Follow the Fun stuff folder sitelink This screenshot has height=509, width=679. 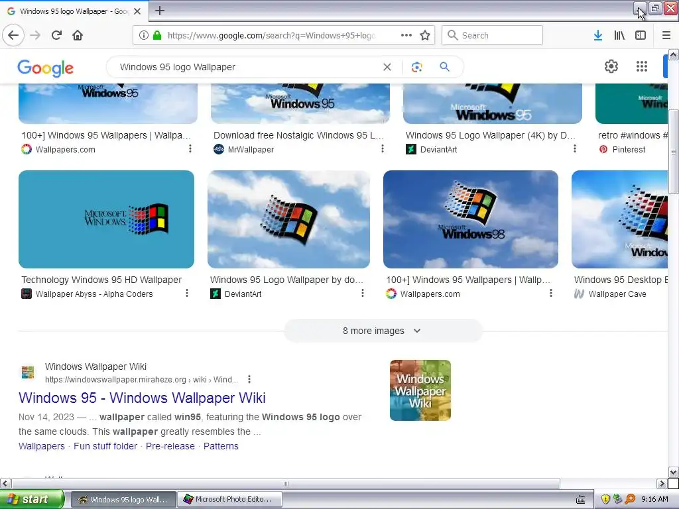105,446
